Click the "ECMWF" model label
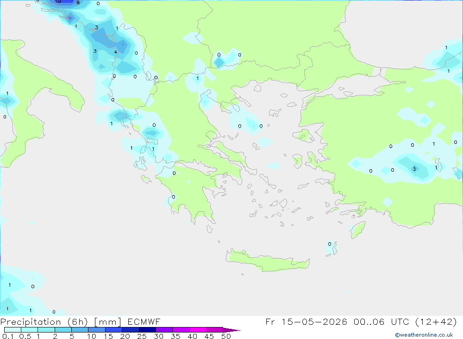The width and height of the screenshot is (463, 339). point(144,321)
